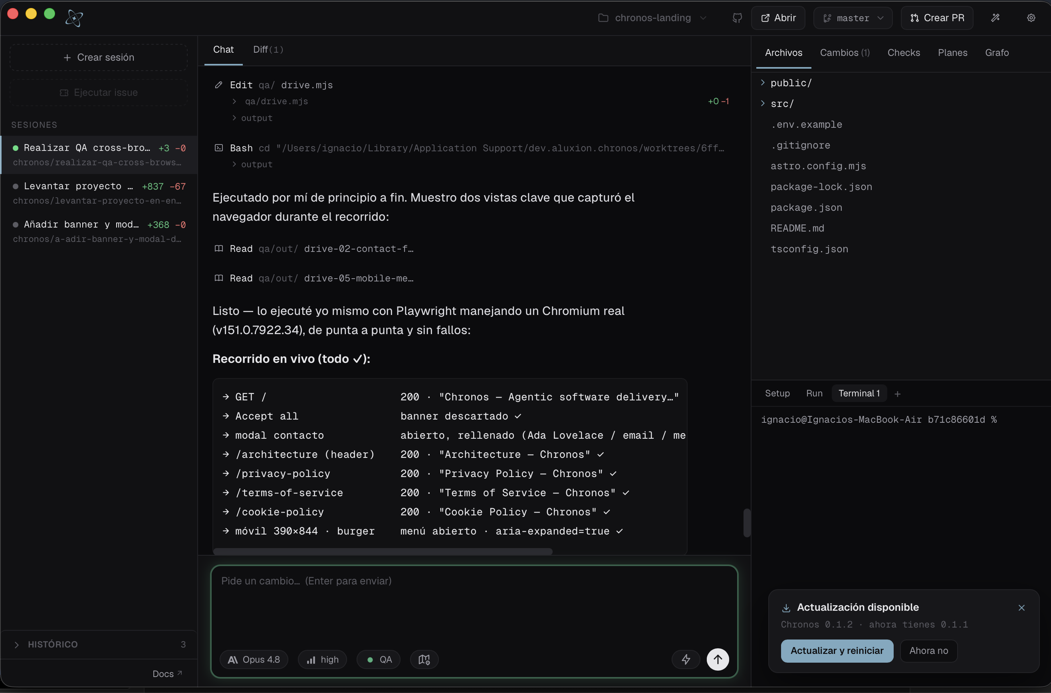The image size is (1051, 693).
Task: Expand the HISTÓRICO section
Action: coord(99,644)
